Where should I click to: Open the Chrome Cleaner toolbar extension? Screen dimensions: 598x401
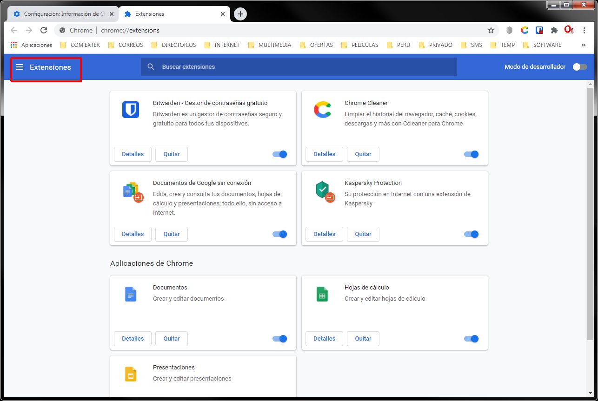coord(525,30)
